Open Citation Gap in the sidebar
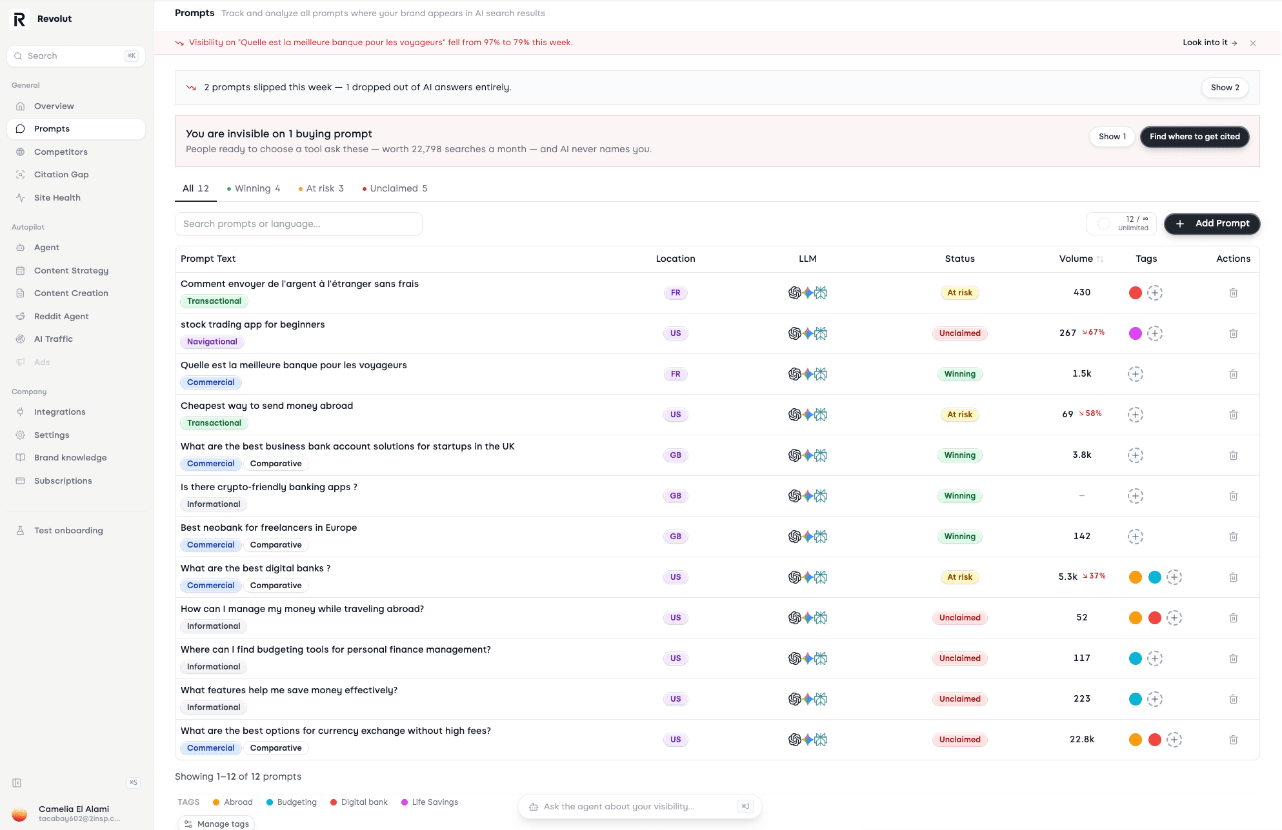Image resolution: width=1282 pixels, height=830 pixels. [76, 175]
